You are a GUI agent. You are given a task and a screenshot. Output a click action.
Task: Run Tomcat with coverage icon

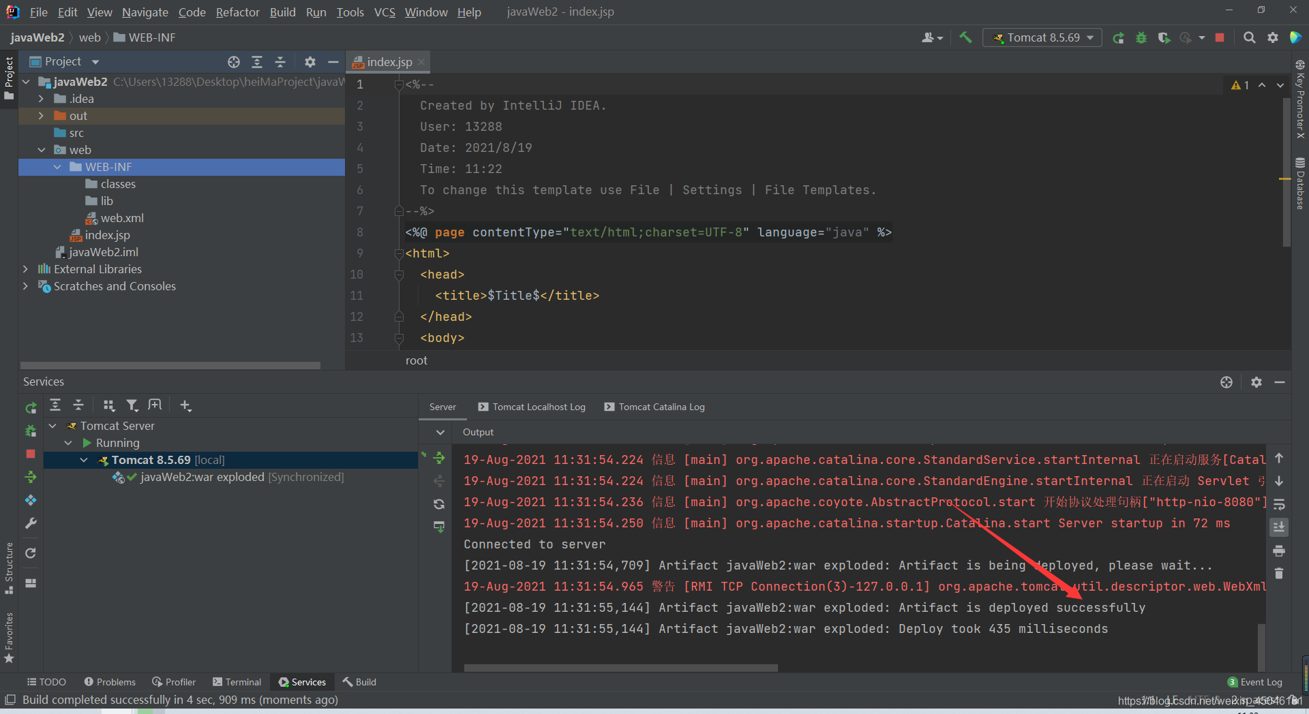pos(1164,37)
